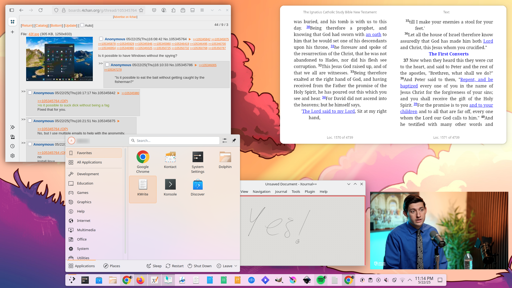Click the launcher Search field
This screenshot has width=512, height=288.
[x=174, y=141]
